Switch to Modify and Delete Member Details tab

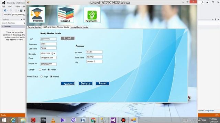coord(56,27)
